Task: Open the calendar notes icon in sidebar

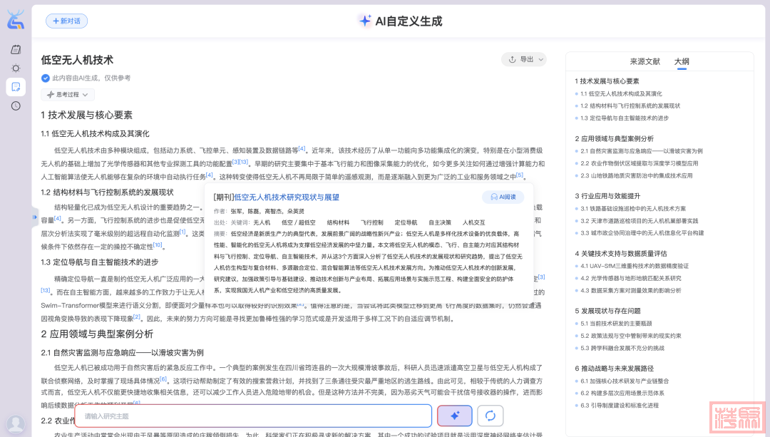Action: (x=16, y=49)
